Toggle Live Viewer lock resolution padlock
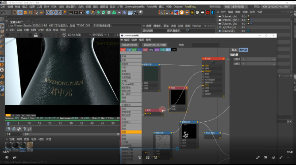The image size is (296, 165). click(36, 35)
